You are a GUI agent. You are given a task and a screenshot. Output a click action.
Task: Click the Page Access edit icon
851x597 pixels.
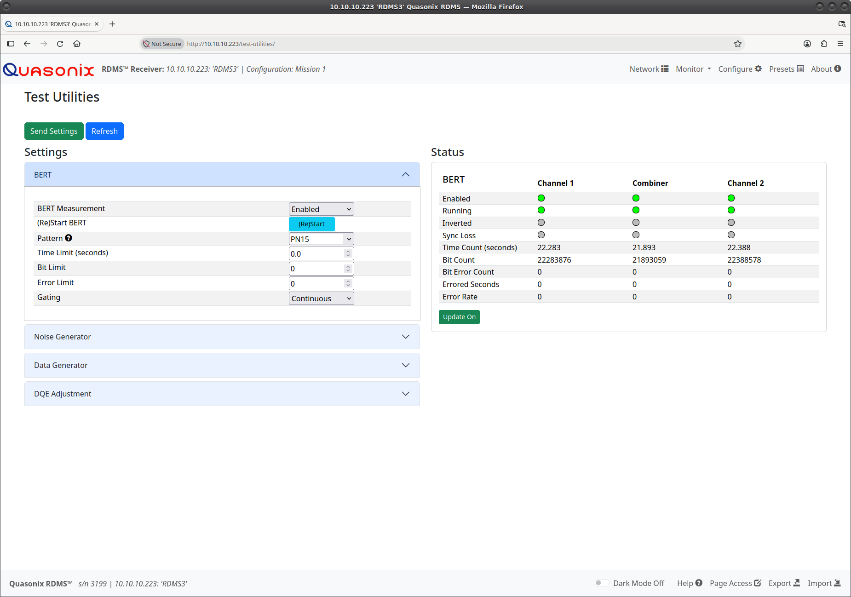click(x=758, y=583)
